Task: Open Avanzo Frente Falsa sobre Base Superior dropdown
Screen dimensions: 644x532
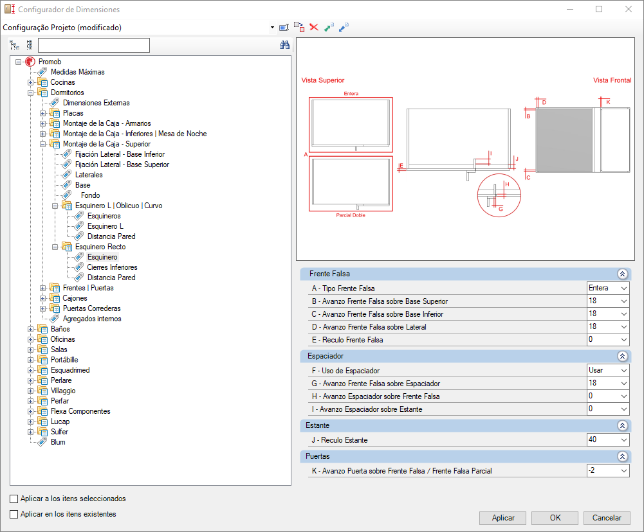Action: tap(624, 301)
